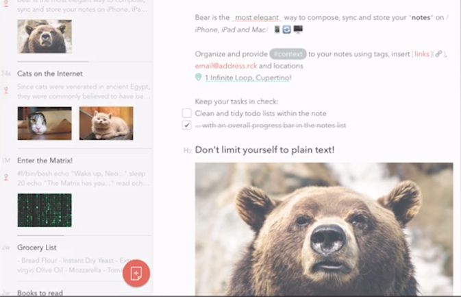Click the 'Organize and provide' text
This screenshot has height=297, width=461.
coord(232,54)
